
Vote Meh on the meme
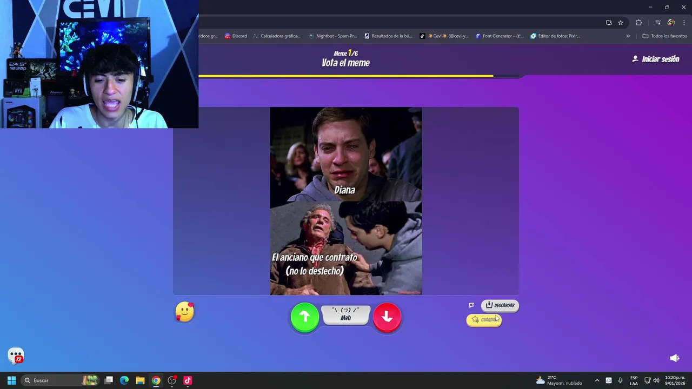click(346, 315)
